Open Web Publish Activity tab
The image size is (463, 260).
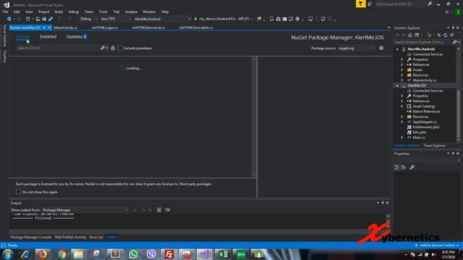(70, 237)
